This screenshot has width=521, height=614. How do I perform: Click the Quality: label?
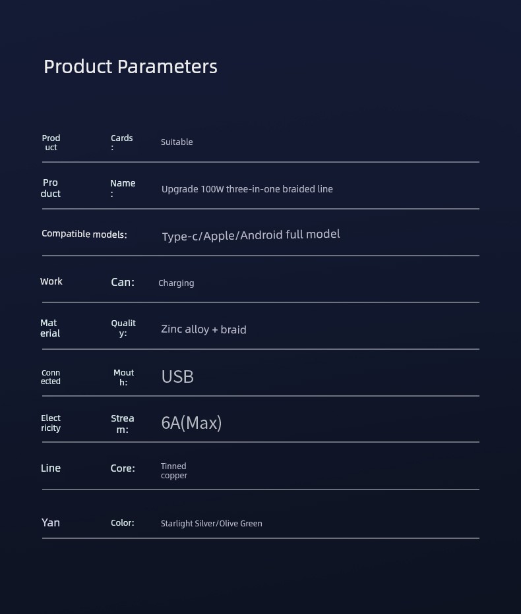tap(123, 328)
